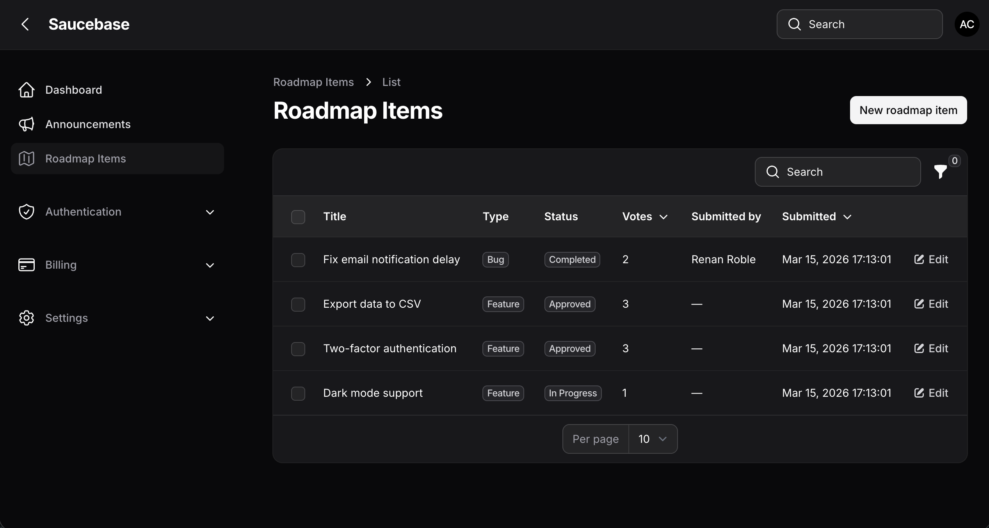The width and height of the screenshot is (989, 528).
Task: Check the Export data to CSV row checkbox
Action: (x=298, y=304)
